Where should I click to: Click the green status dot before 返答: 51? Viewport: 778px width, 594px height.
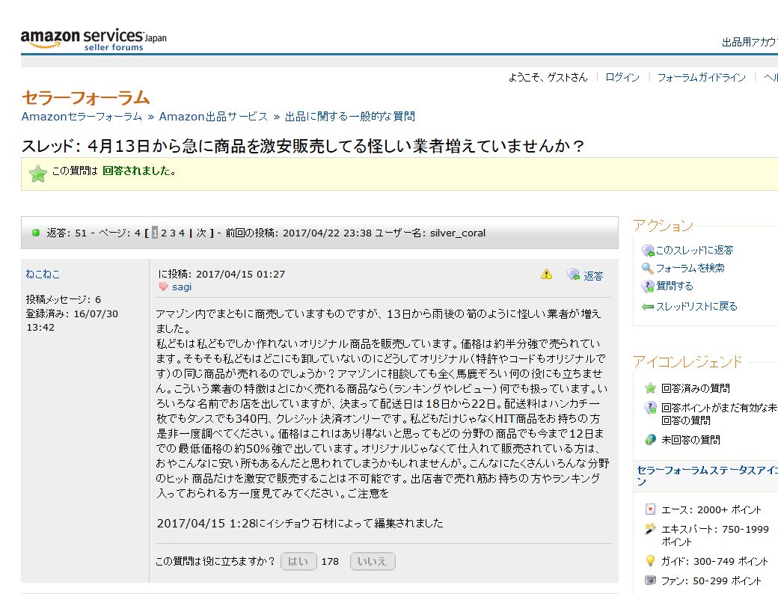[x=36, y=233]
